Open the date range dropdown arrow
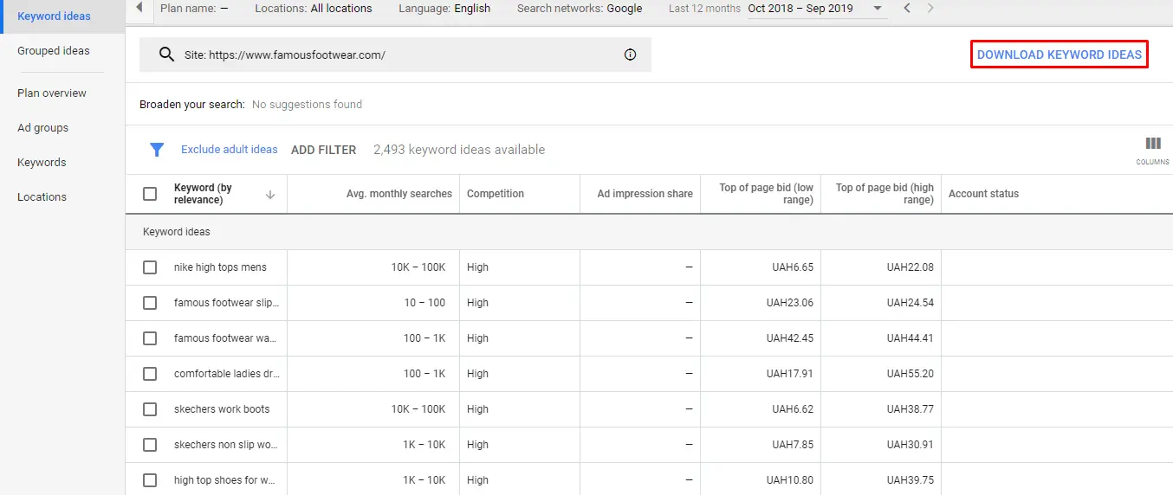Viewport: 1173px width, 495px height. pyautogui.click(x=878, y=9)
